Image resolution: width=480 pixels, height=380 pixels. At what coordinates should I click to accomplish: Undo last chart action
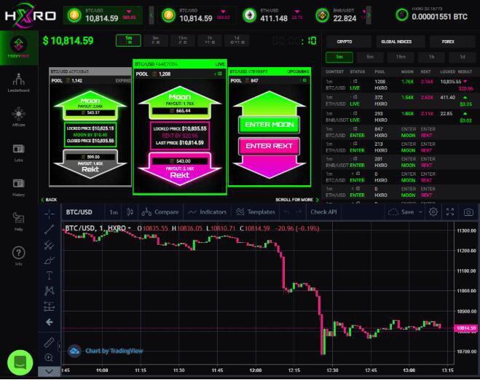(286, 212)
